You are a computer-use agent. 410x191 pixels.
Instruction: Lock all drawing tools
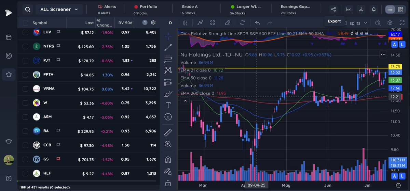click(168, 183)
